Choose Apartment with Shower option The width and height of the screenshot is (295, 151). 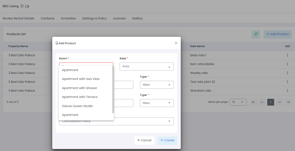(85, 88)
